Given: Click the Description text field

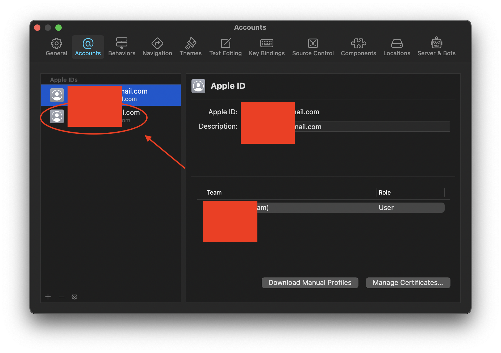Looking at the screenshot, I should coord(345,127).
